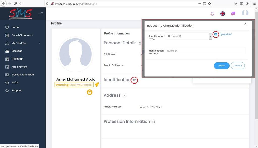Screen dimensions: 258x148
Task: Go to Calendar in sidebar
Action: [17, 59]
